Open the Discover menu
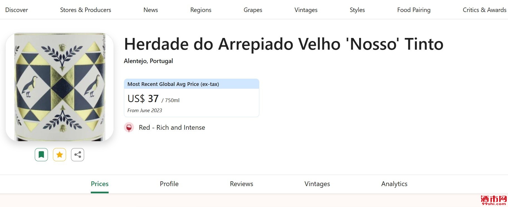Viewport: 508px width, 207px height. click(16, 10)
